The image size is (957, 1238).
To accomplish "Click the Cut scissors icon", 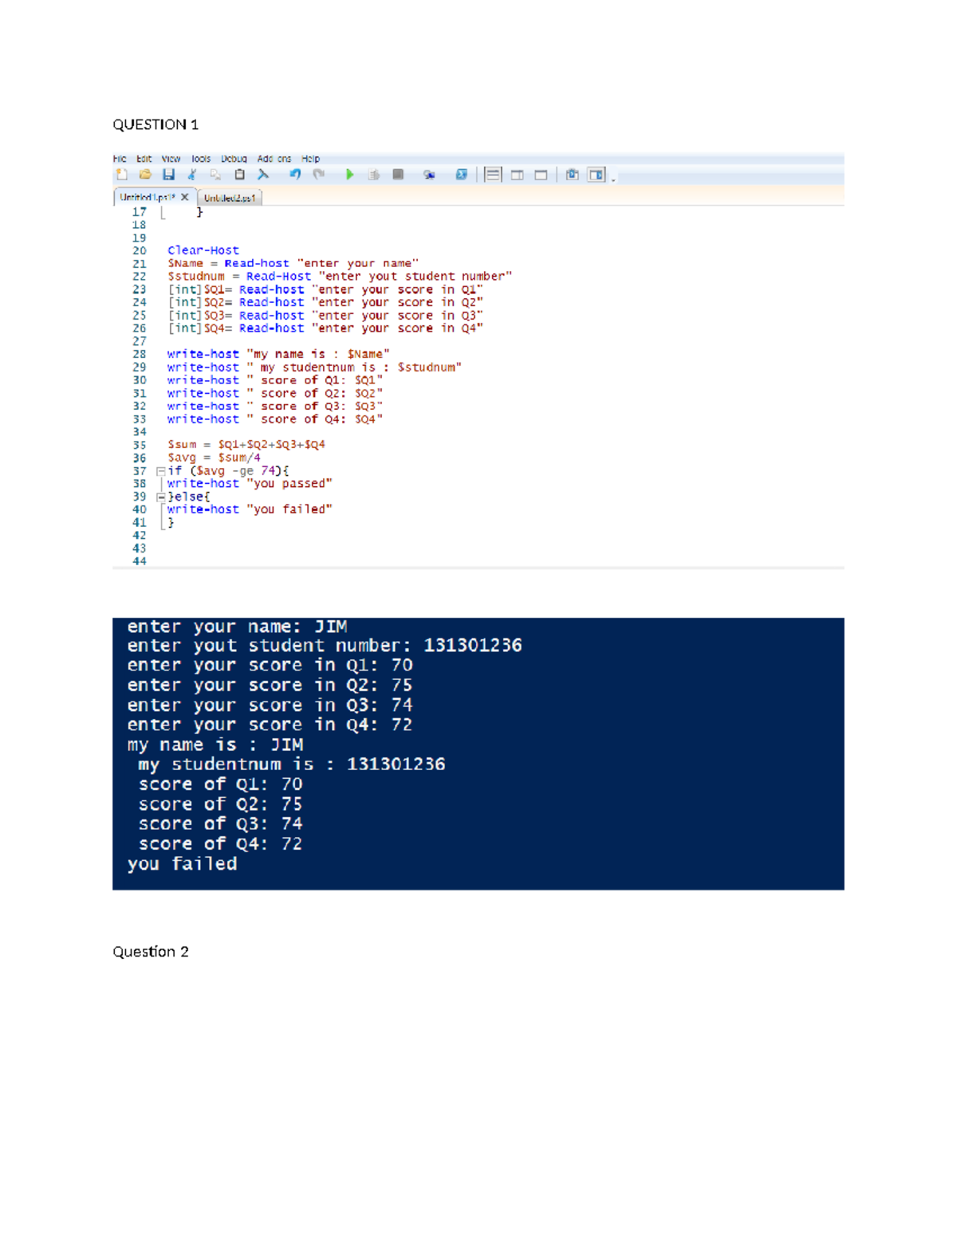I will pos(191,175).
